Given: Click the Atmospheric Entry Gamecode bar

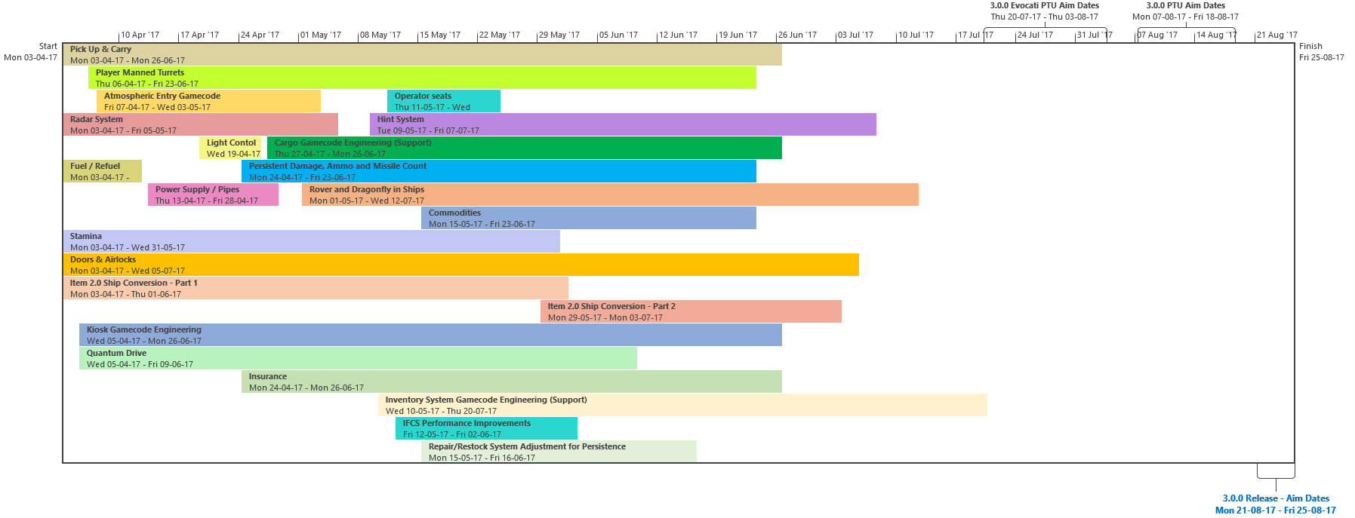Looking at the screenshot, I should (x=208, y=101).
